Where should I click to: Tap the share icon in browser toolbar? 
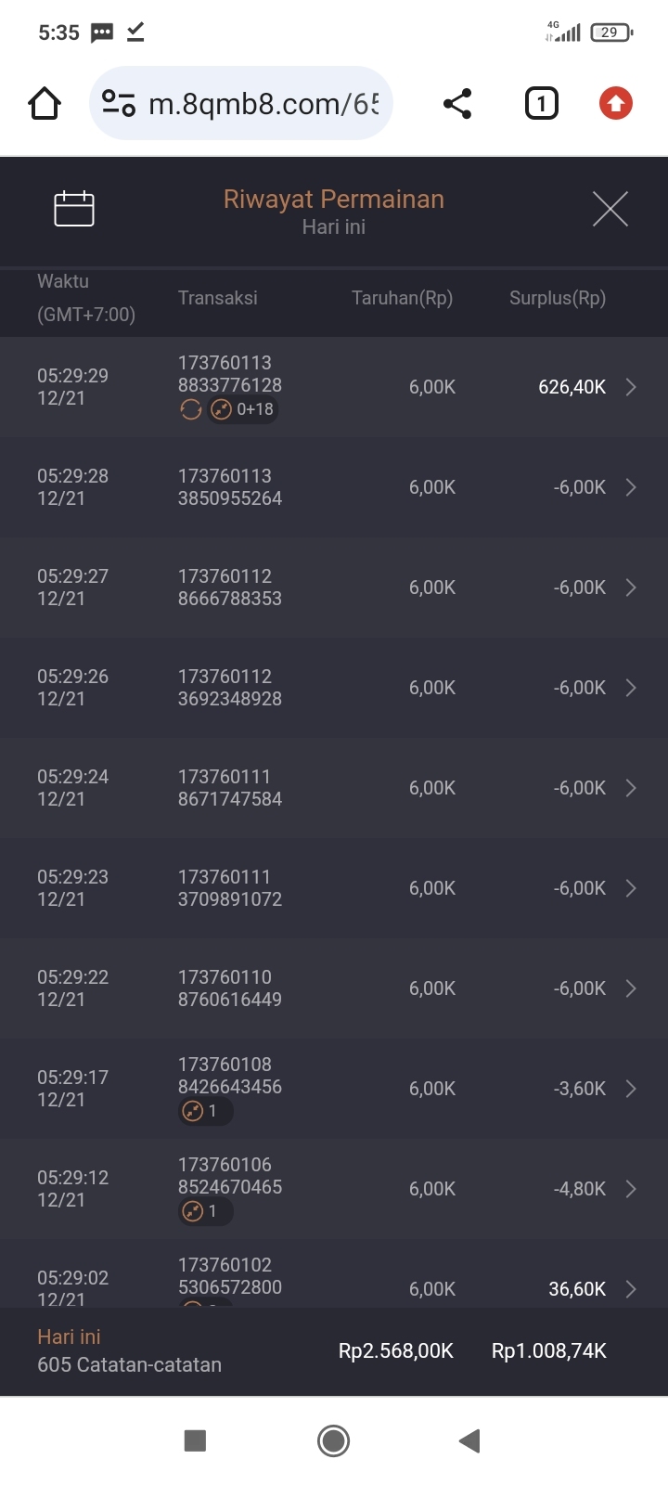(x=457, y=104)
